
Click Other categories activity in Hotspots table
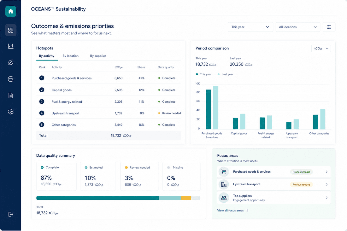click(63, 125)
